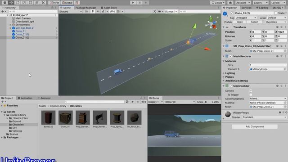Toggle scene lighting bulb icon
288x162 pixels.
pyautogui.click(x=93, y=12)
